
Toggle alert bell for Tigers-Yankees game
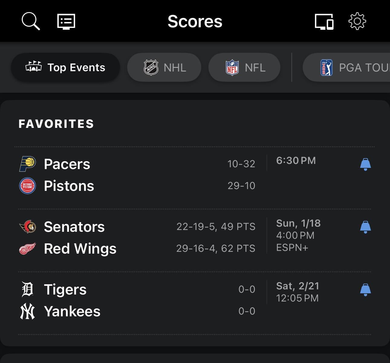(x=365, y=290)
